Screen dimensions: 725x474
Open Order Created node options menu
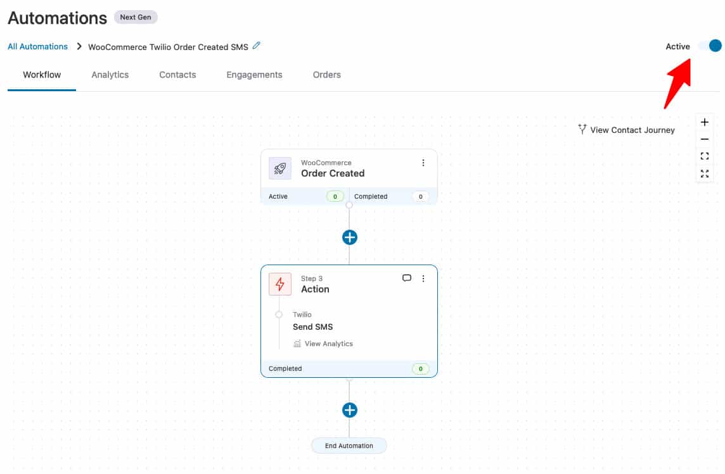click(423, 163)
